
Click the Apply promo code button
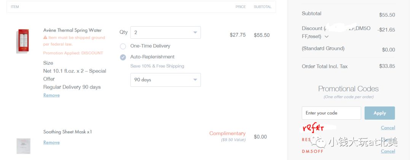click(379, 113)
